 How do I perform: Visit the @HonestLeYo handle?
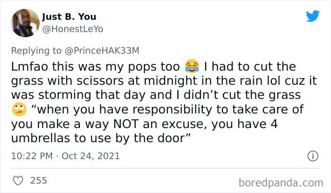72,29
